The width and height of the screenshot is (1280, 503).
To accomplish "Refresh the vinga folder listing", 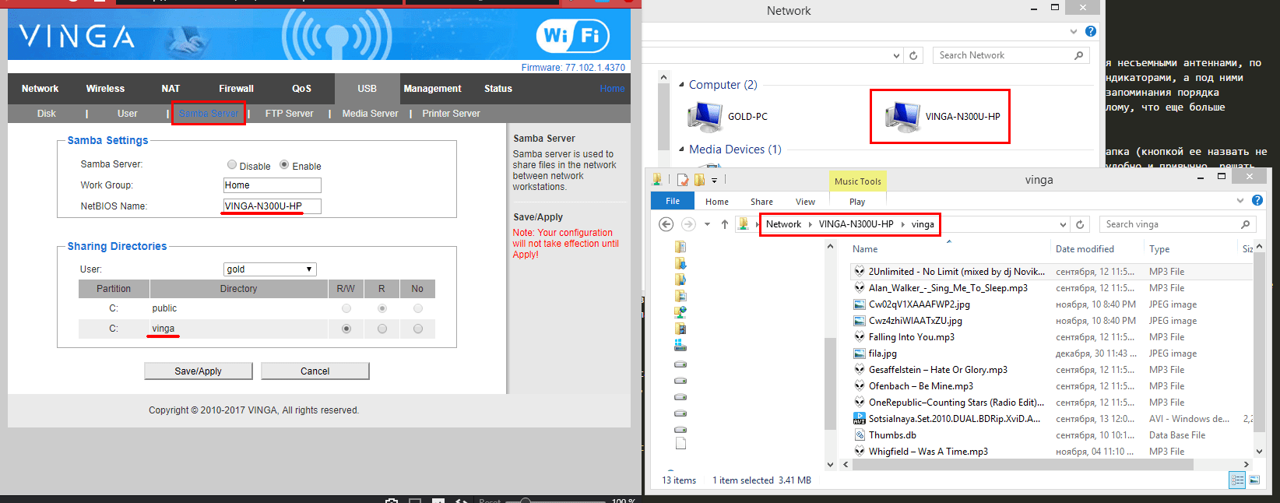I will coord(1080,224).
